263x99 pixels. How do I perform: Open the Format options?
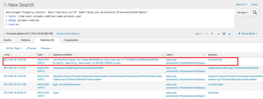tap(31, 48)
